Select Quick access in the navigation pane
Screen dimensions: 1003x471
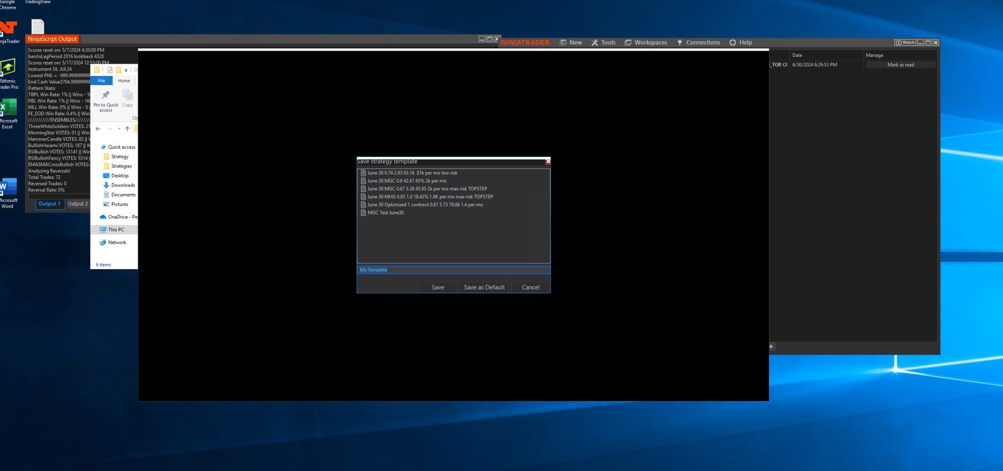coord(118,147)
